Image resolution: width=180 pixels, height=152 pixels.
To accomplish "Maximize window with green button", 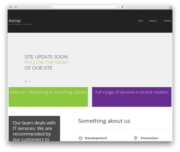I will pyautogui.click(x=16, y=7).
